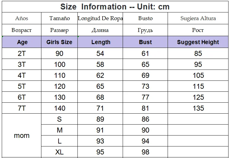Screen dimensions: 230x158
Task: Click the Size Information title cell
Action: click(115, 7)
